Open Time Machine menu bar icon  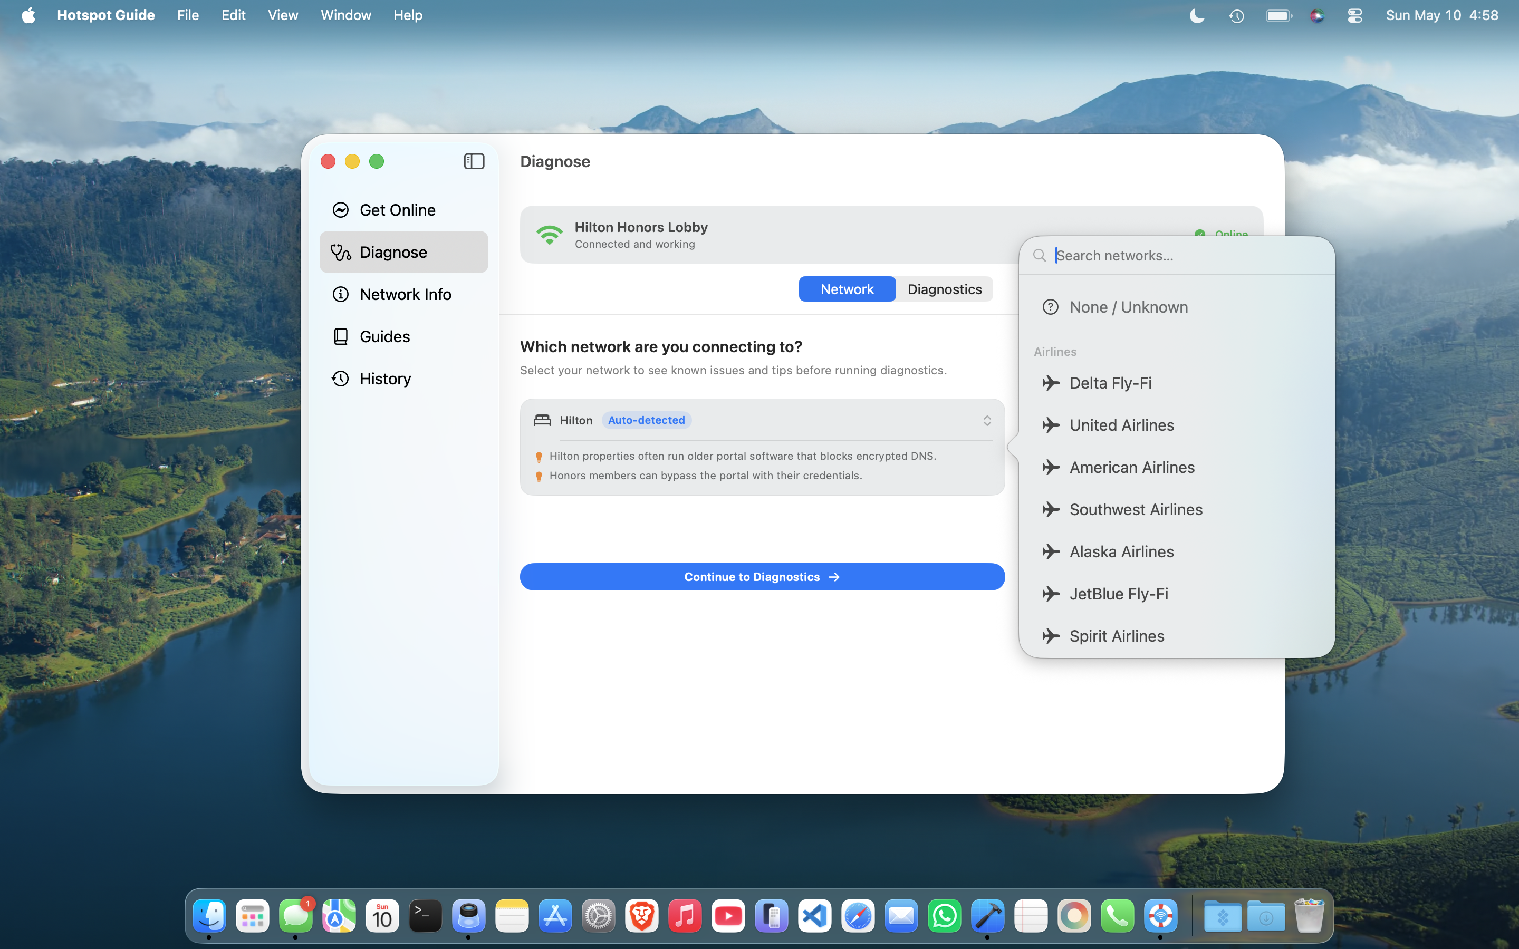pos(1236,16)
